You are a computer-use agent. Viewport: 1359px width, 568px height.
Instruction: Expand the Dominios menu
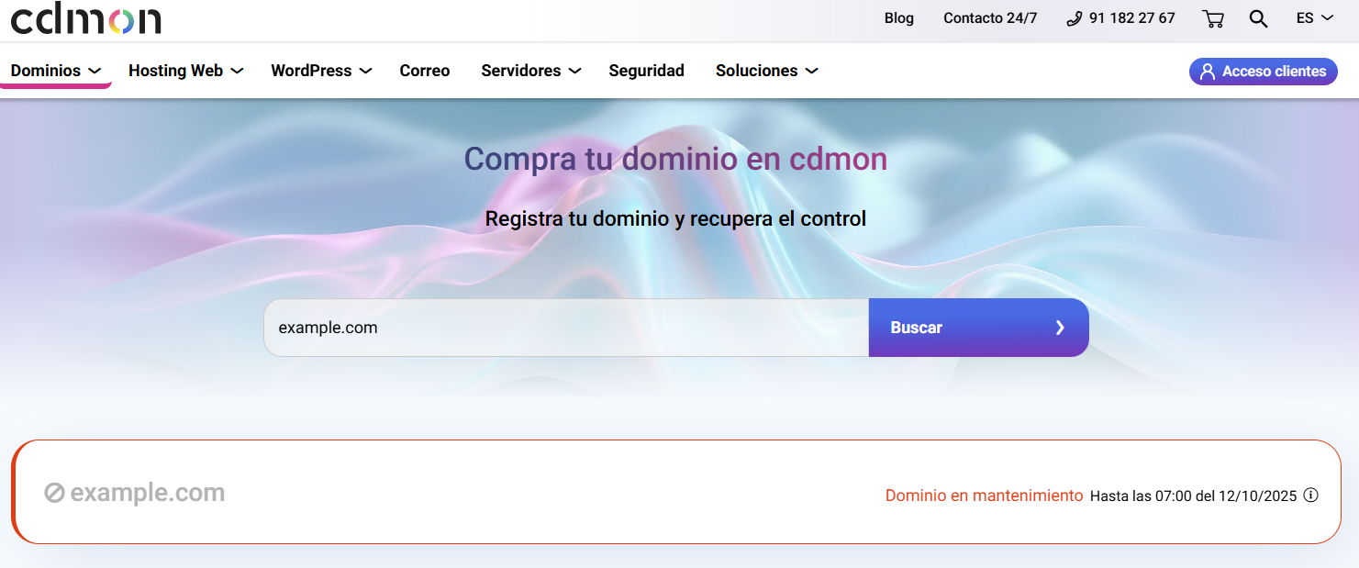point(55,71)
